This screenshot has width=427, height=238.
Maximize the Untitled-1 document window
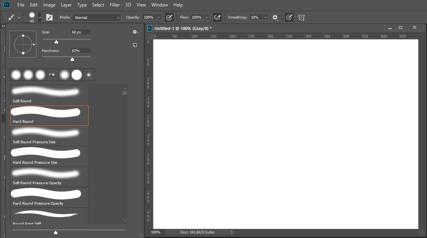click(x=401, y=28)
